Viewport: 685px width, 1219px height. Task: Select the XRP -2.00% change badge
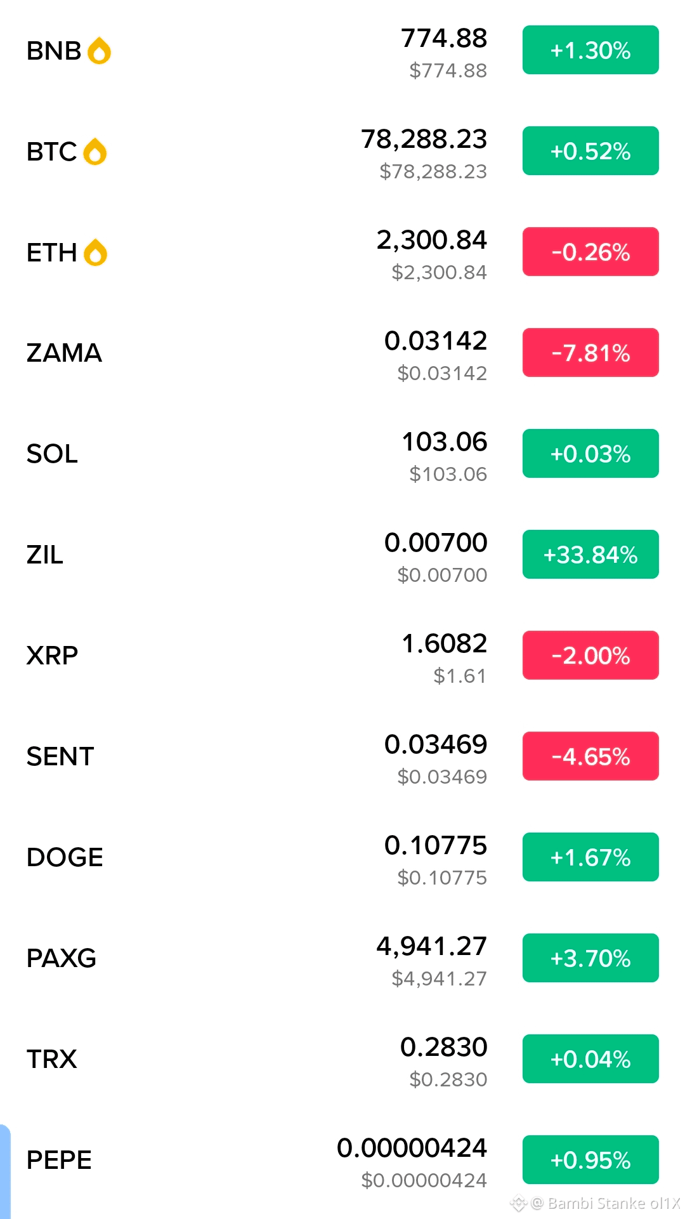point(590,656)
